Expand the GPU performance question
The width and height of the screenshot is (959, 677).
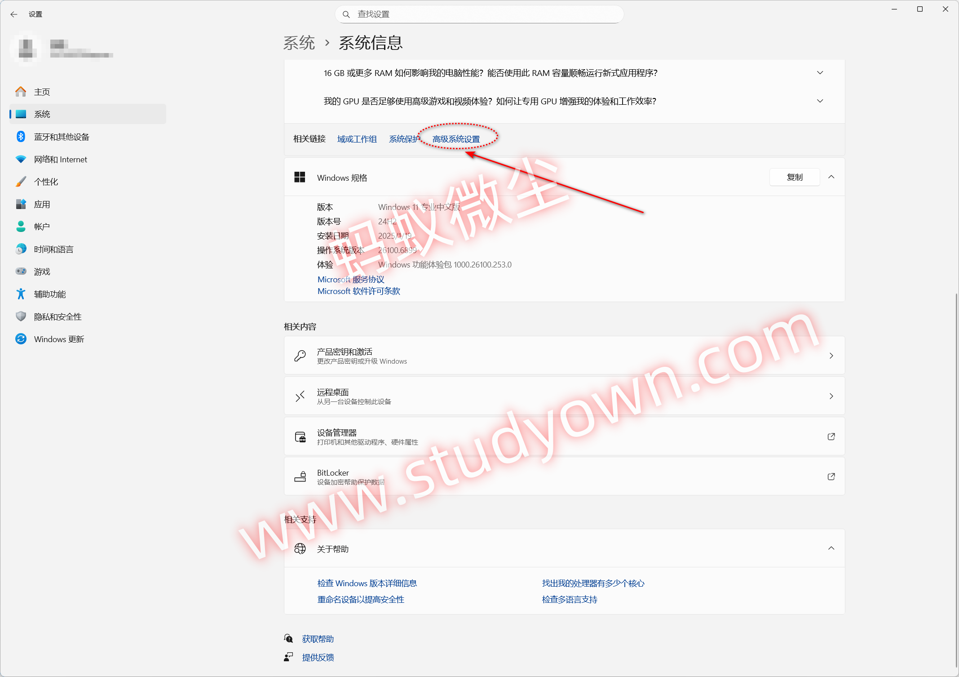click(820, 101)
